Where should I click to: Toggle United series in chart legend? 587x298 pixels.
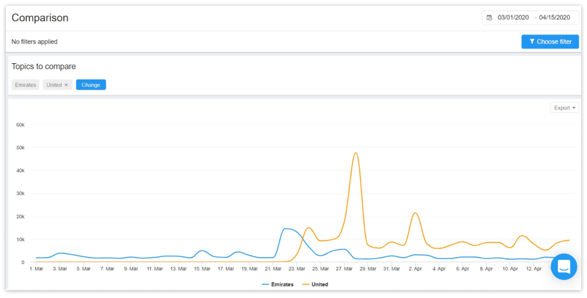click(x=320, y=284)
